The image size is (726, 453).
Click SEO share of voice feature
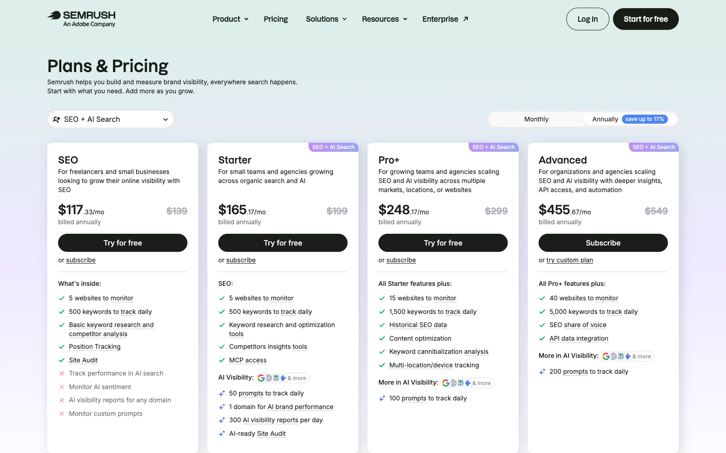[578, 325]
